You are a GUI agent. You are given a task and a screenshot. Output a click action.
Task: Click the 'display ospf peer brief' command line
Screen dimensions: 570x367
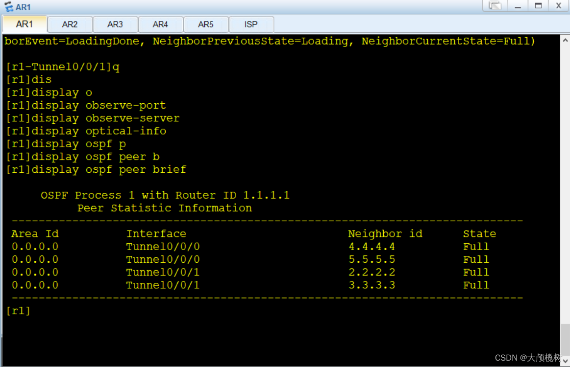click(x=96, y=169)
